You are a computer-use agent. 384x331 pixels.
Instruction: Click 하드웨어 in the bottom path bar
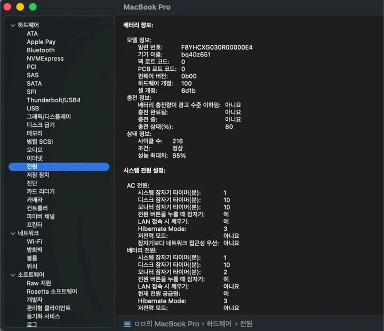click(x=219, y=324)
